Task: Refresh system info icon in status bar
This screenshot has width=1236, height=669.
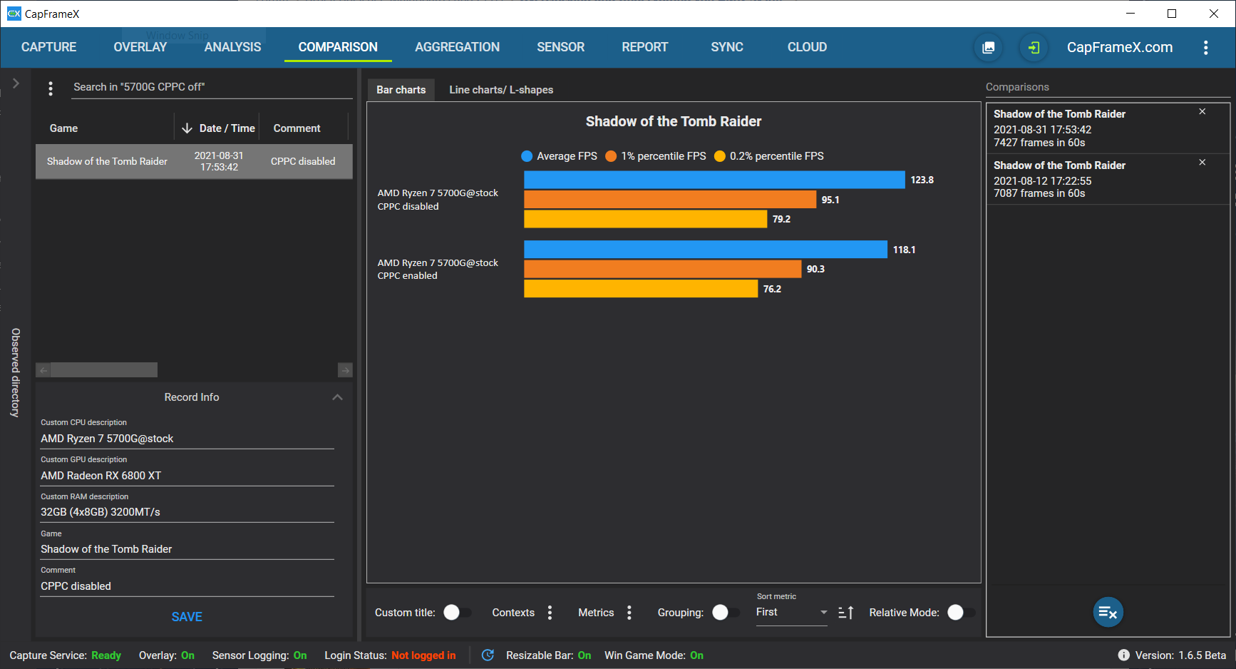Action: (x=488, y=655)
